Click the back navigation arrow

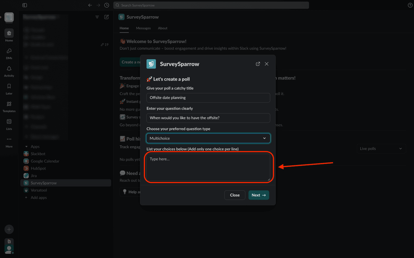[90, 5]
